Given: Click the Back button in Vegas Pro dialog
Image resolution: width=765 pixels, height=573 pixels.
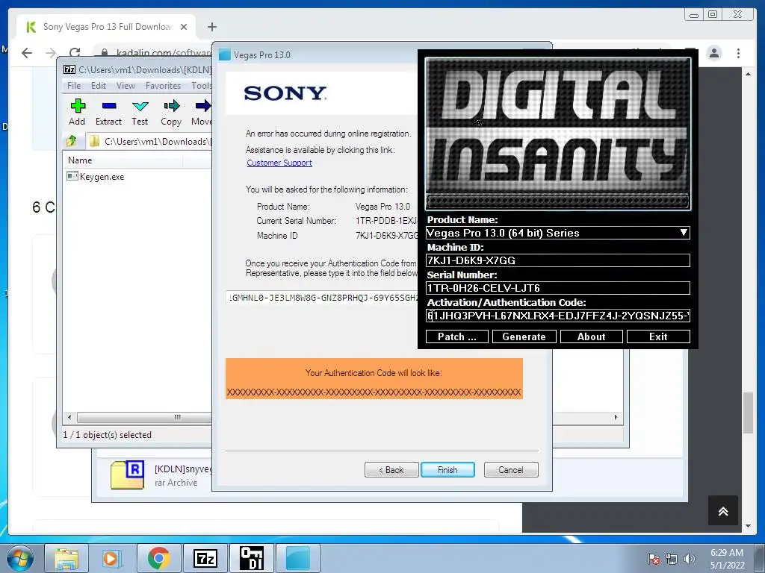Looking at the screenshot, I should coord(391,470).
